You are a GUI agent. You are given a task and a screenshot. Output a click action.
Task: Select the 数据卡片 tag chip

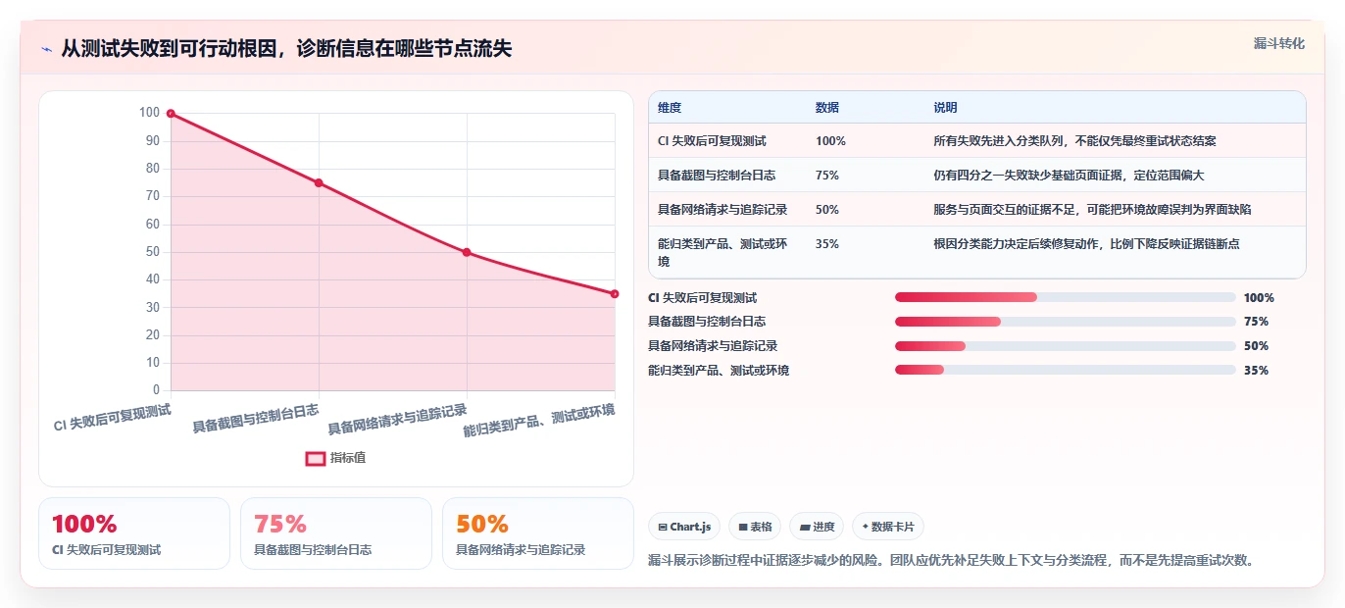[888, 527]
